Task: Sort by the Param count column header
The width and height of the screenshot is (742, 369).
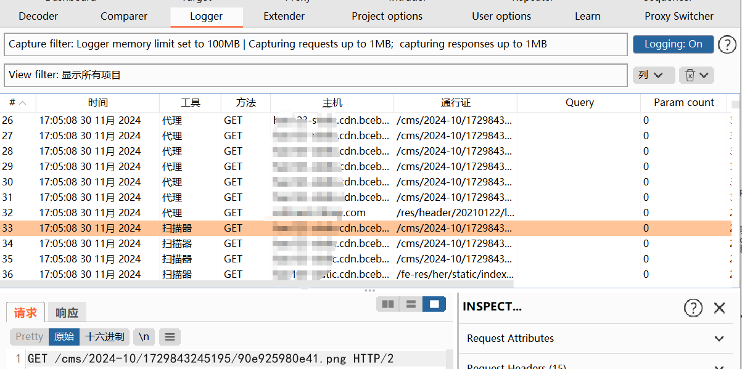Action: click(684, 103)
